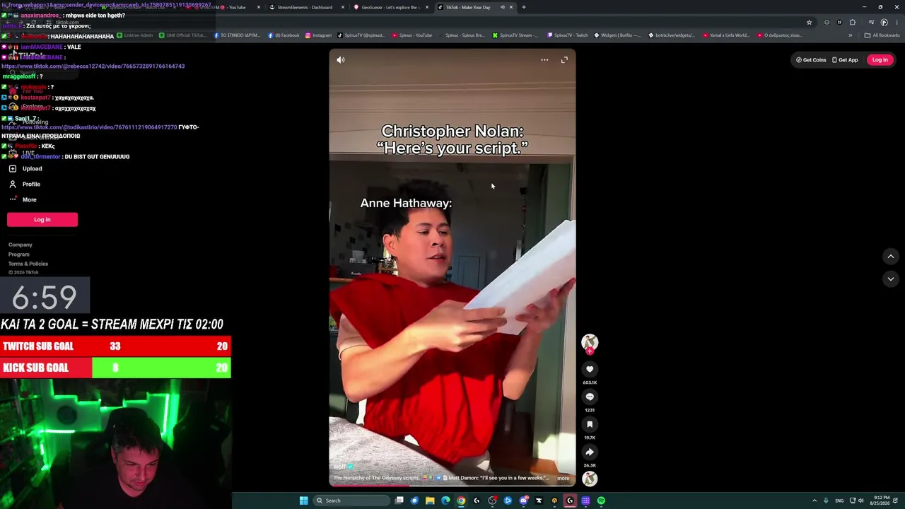Open the All Bookmarks folder
Screen dimensions: 905x509
882,35
